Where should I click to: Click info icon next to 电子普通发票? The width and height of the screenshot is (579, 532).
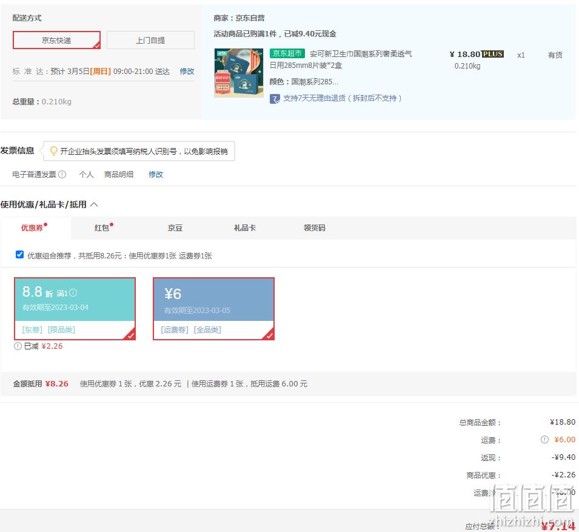(x=62, y=174)
